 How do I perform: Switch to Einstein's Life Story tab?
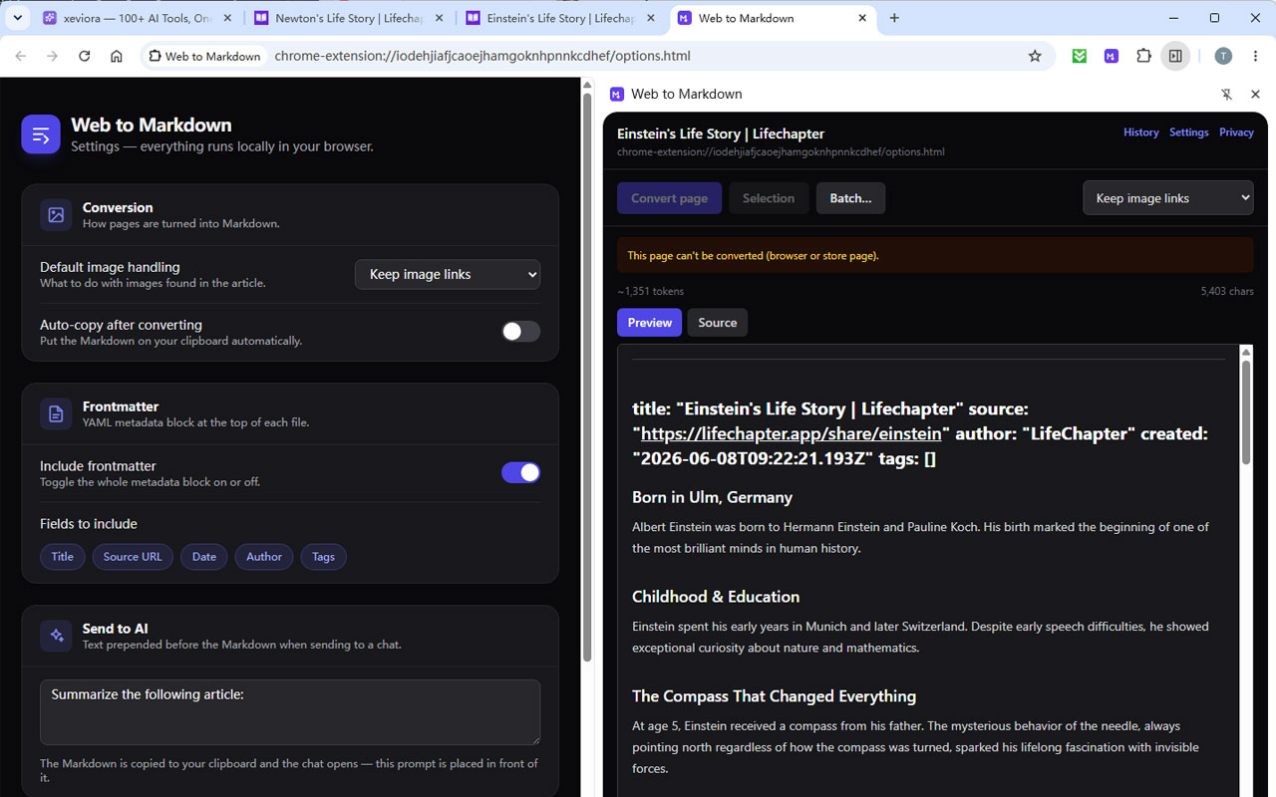[560, 18]
